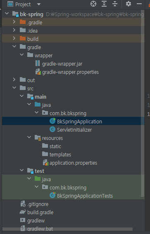
Task: Click the Select Opened File crosshair icon
Action: pyautogui.click(x=93, y=4)
